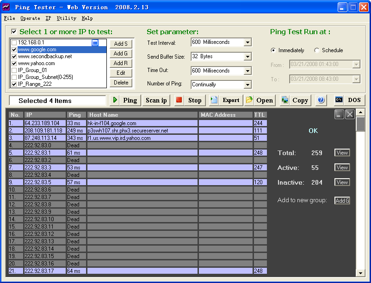Click the red Stop square icon
371x283 pixels.
[x=179, y=100]
